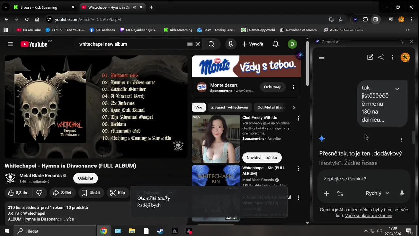Show hidden bookmarks with the double chevron
419x236 pixels.
tap(408, 30)
